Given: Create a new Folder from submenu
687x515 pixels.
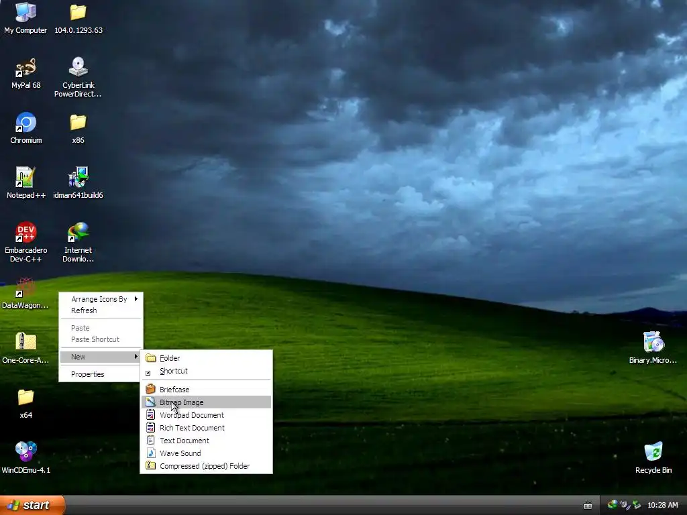Looking at the screenshot, I should pos(207,358).
